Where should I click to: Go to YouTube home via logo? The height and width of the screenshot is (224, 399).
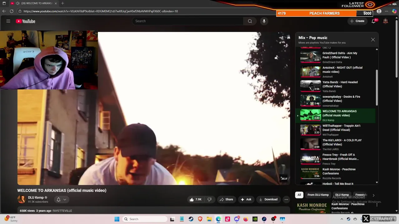click(x=26, y=21)
